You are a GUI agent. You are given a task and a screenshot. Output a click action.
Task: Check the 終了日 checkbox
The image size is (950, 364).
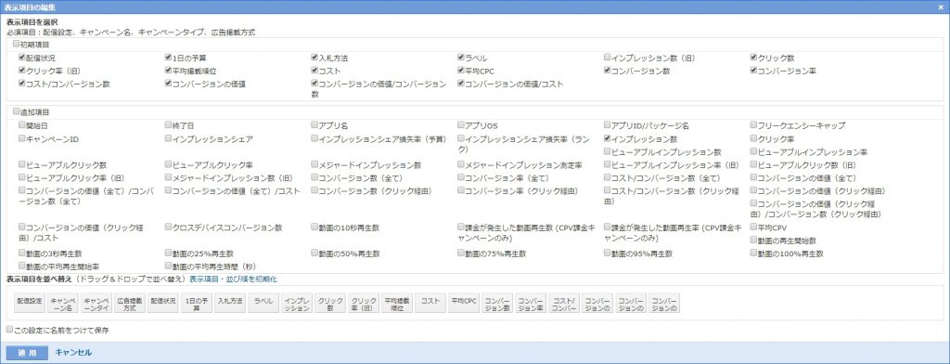pyautogui.click(x=169, y=125)
